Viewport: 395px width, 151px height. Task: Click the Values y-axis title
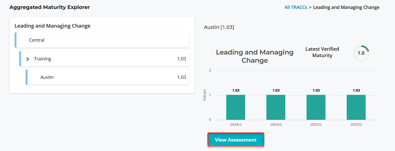click(205, 95)
